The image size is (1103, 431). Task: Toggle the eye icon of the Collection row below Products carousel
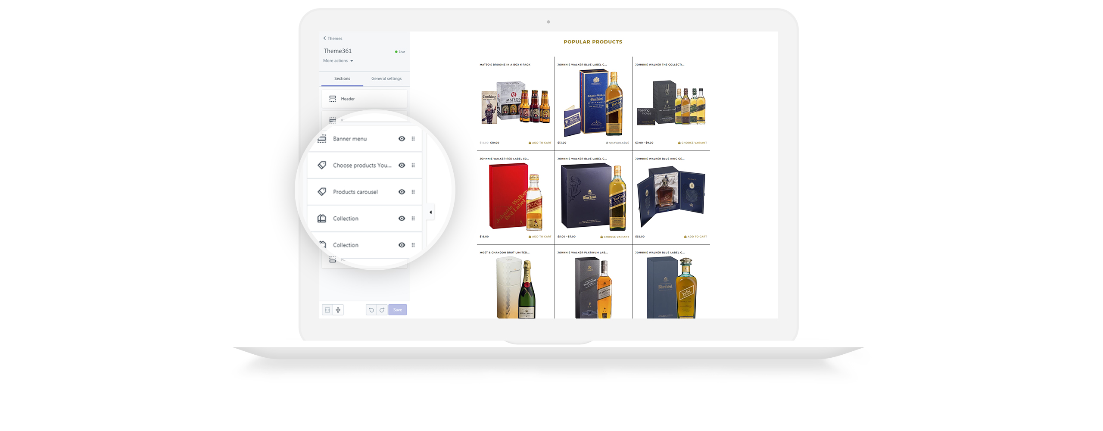click(402, 219)
